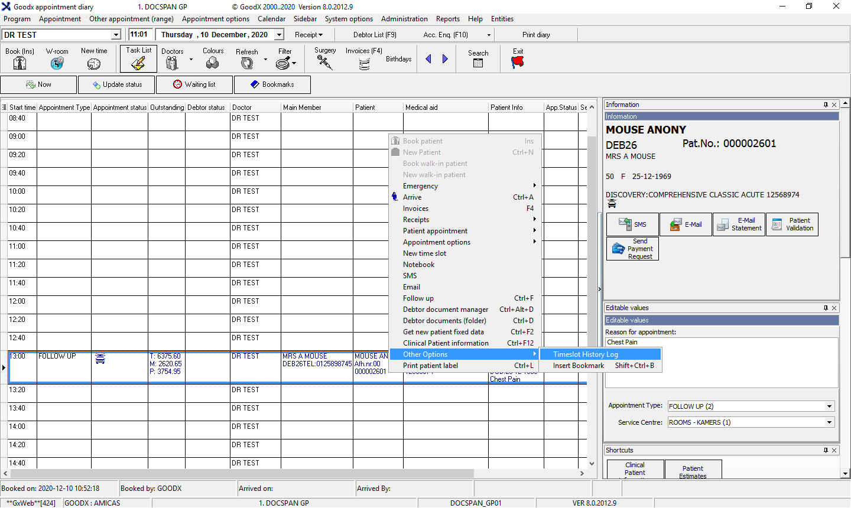The width and height of the screenshot is (851, 508).
Task: Open the W-room waiting room icon
Action: [x=57, y=63]
